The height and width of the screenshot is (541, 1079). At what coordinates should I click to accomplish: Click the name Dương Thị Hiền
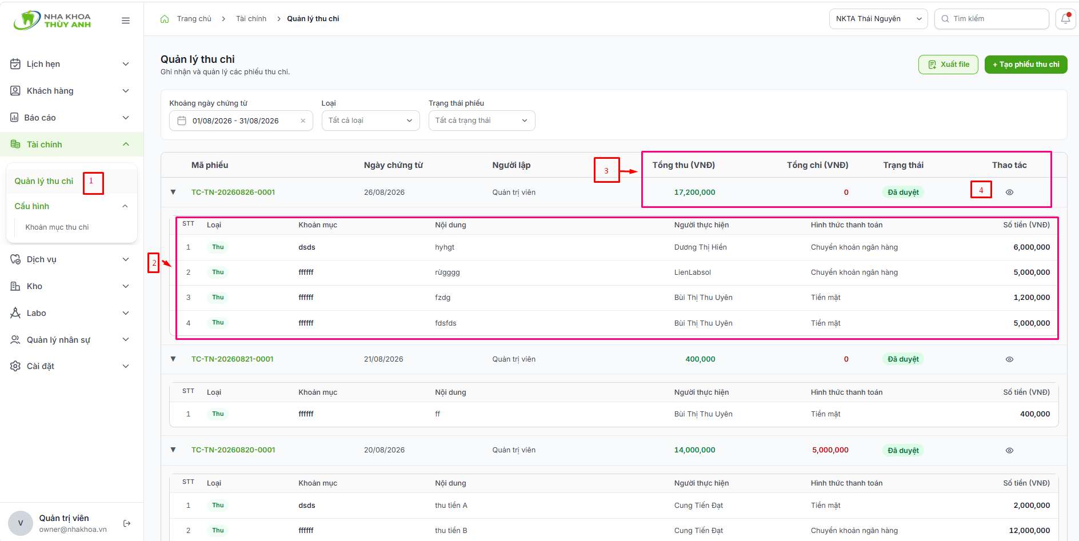(x=701, y=247)
